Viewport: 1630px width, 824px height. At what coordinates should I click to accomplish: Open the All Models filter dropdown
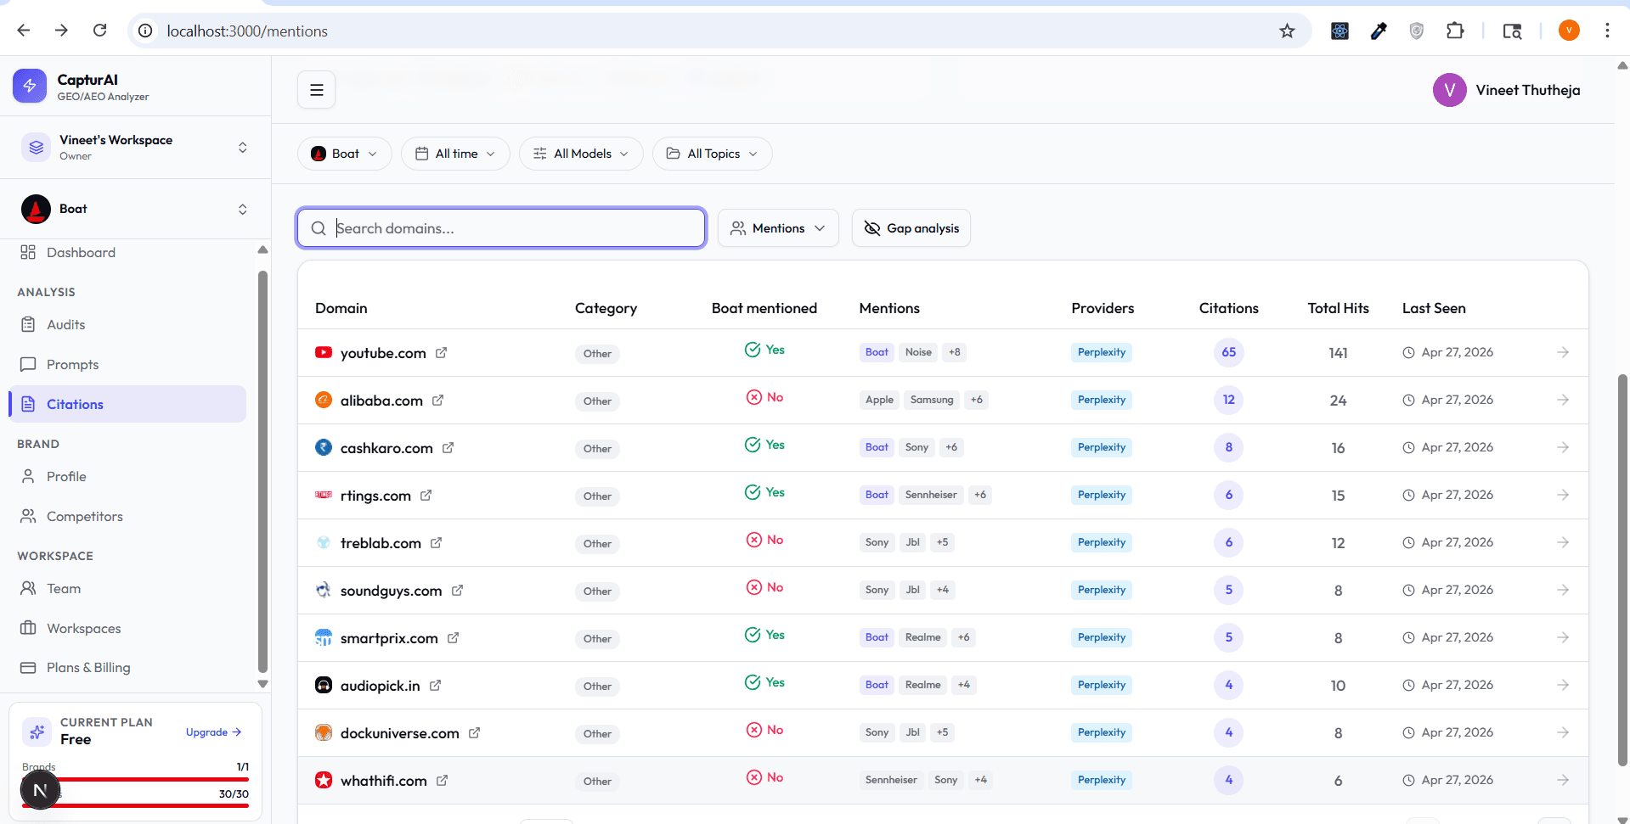pyautogui.click(x=581, y=154)
